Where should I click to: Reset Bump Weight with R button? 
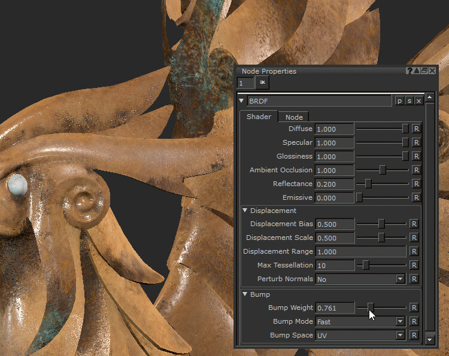[x=414, y=308]
